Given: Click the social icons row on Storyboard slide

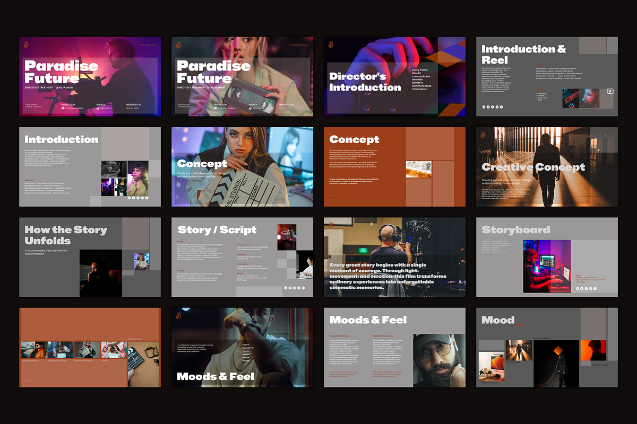Looking at the screenshot, I should (x=586, y=289).
